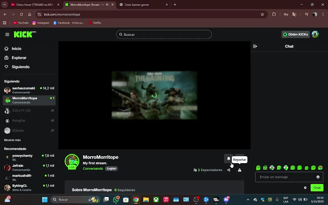The width and height of the screenshot is (328, 205).
Task: Open recommended channel markushdlfr
Action: [29, 178]
